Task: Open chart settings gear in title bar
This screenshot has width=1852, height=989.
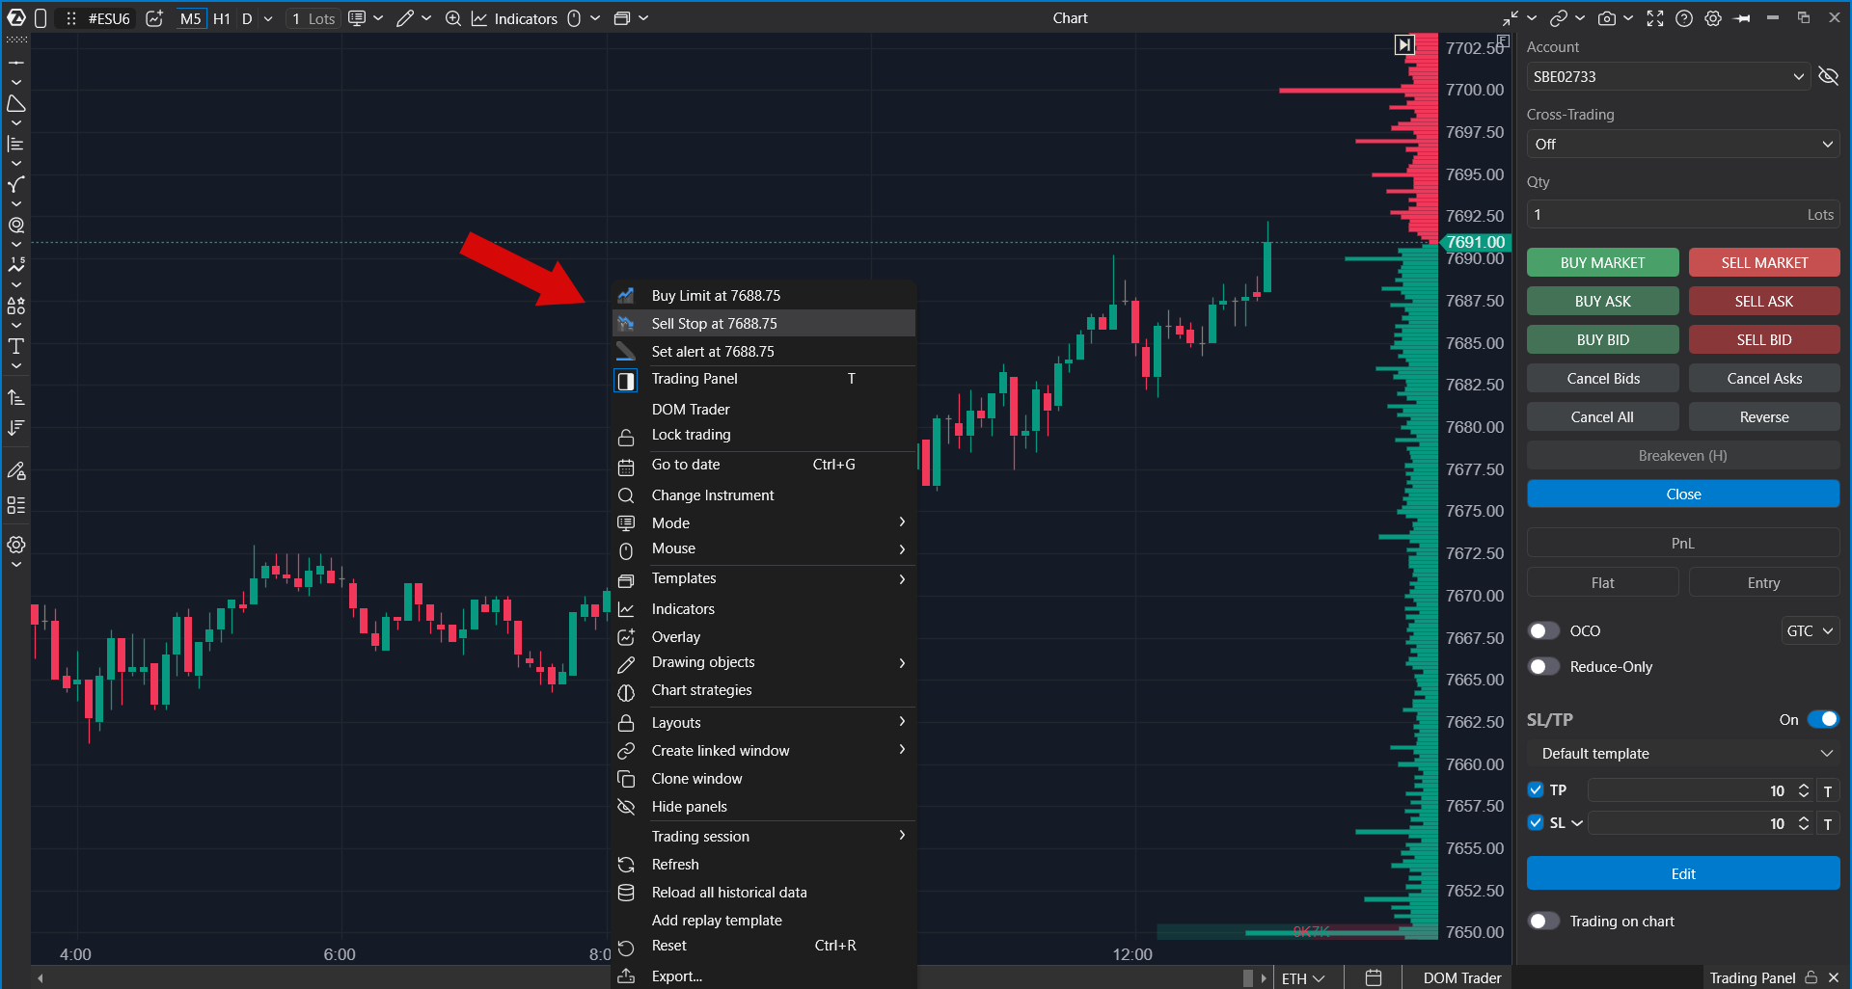Action: coord(1713,18)
